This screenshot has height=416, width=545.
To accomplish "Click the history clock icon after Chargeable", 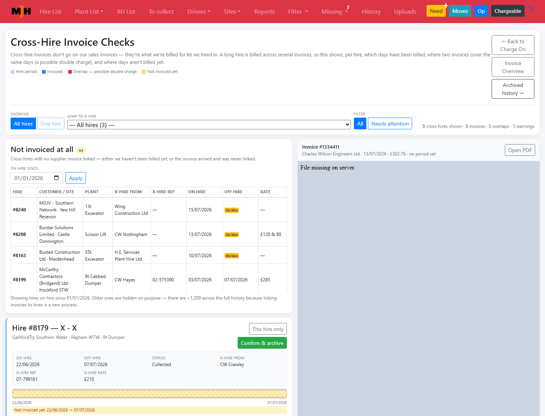I will click(531, 9).
